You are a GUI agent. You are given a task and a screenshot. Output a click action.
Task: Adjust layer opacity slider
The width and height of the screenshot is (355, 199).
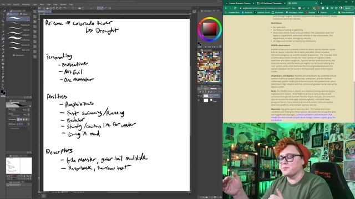[x=214, y=88]
